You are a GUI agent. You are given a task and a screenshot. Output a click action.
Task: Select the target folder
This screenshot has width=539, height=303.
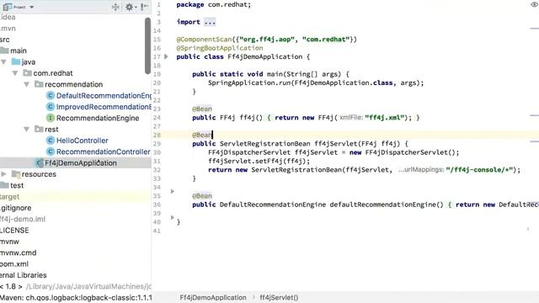[9, 197]
